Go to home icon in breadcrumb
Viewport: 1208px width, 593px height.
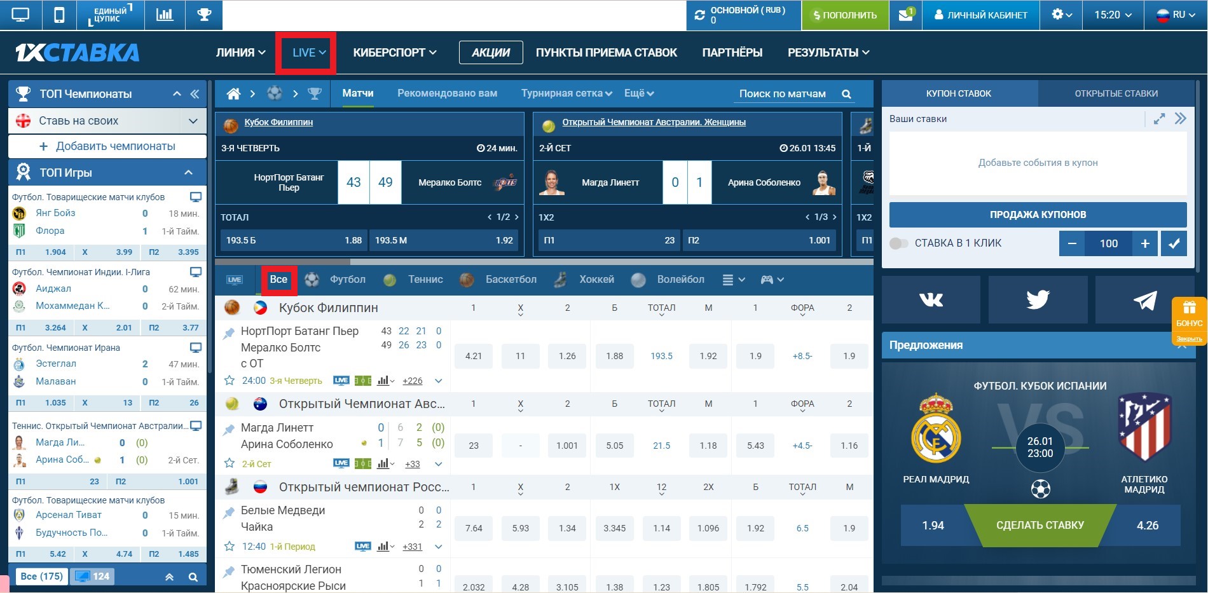[x=233, y=94]
